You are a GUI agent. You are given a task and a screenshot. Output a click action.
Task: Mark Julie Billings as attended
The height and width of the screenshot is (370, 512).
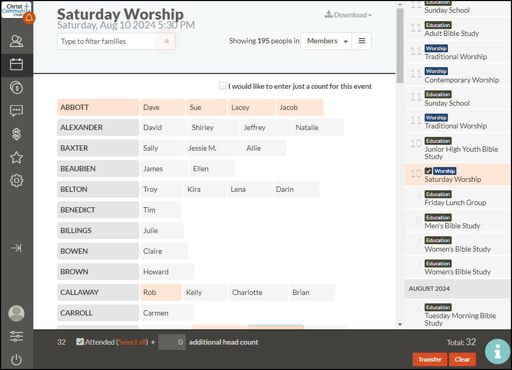[161, 230]
